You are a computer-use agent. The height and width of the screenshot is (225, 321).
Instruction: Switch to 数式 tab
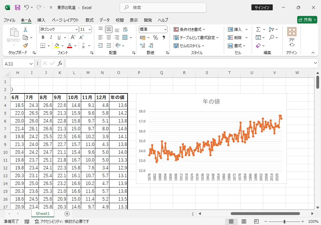click(x=89, y=20)
